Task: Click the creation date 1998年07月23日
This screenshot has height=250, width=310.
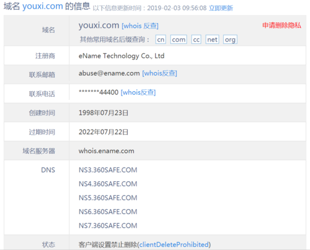Action: coord(104,113)
